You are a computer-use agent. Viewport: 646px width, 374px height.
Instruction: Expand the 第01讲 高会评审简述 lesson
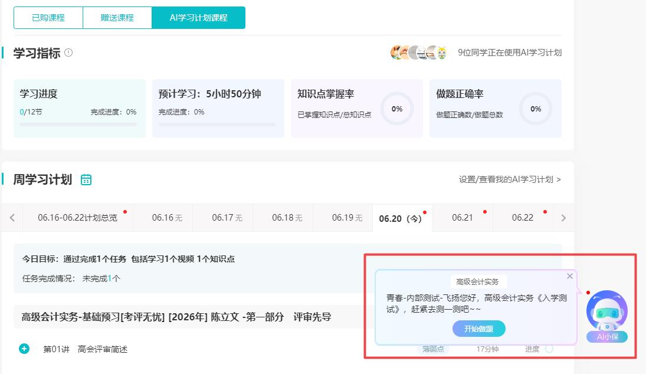point(24,349)
